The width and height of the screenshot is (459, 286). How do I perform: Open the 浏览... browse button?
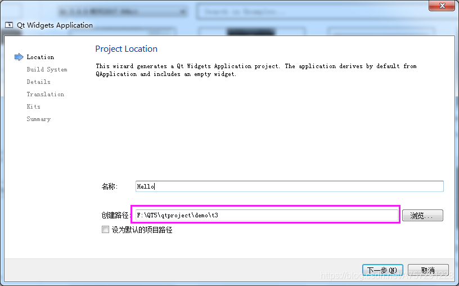422,216
